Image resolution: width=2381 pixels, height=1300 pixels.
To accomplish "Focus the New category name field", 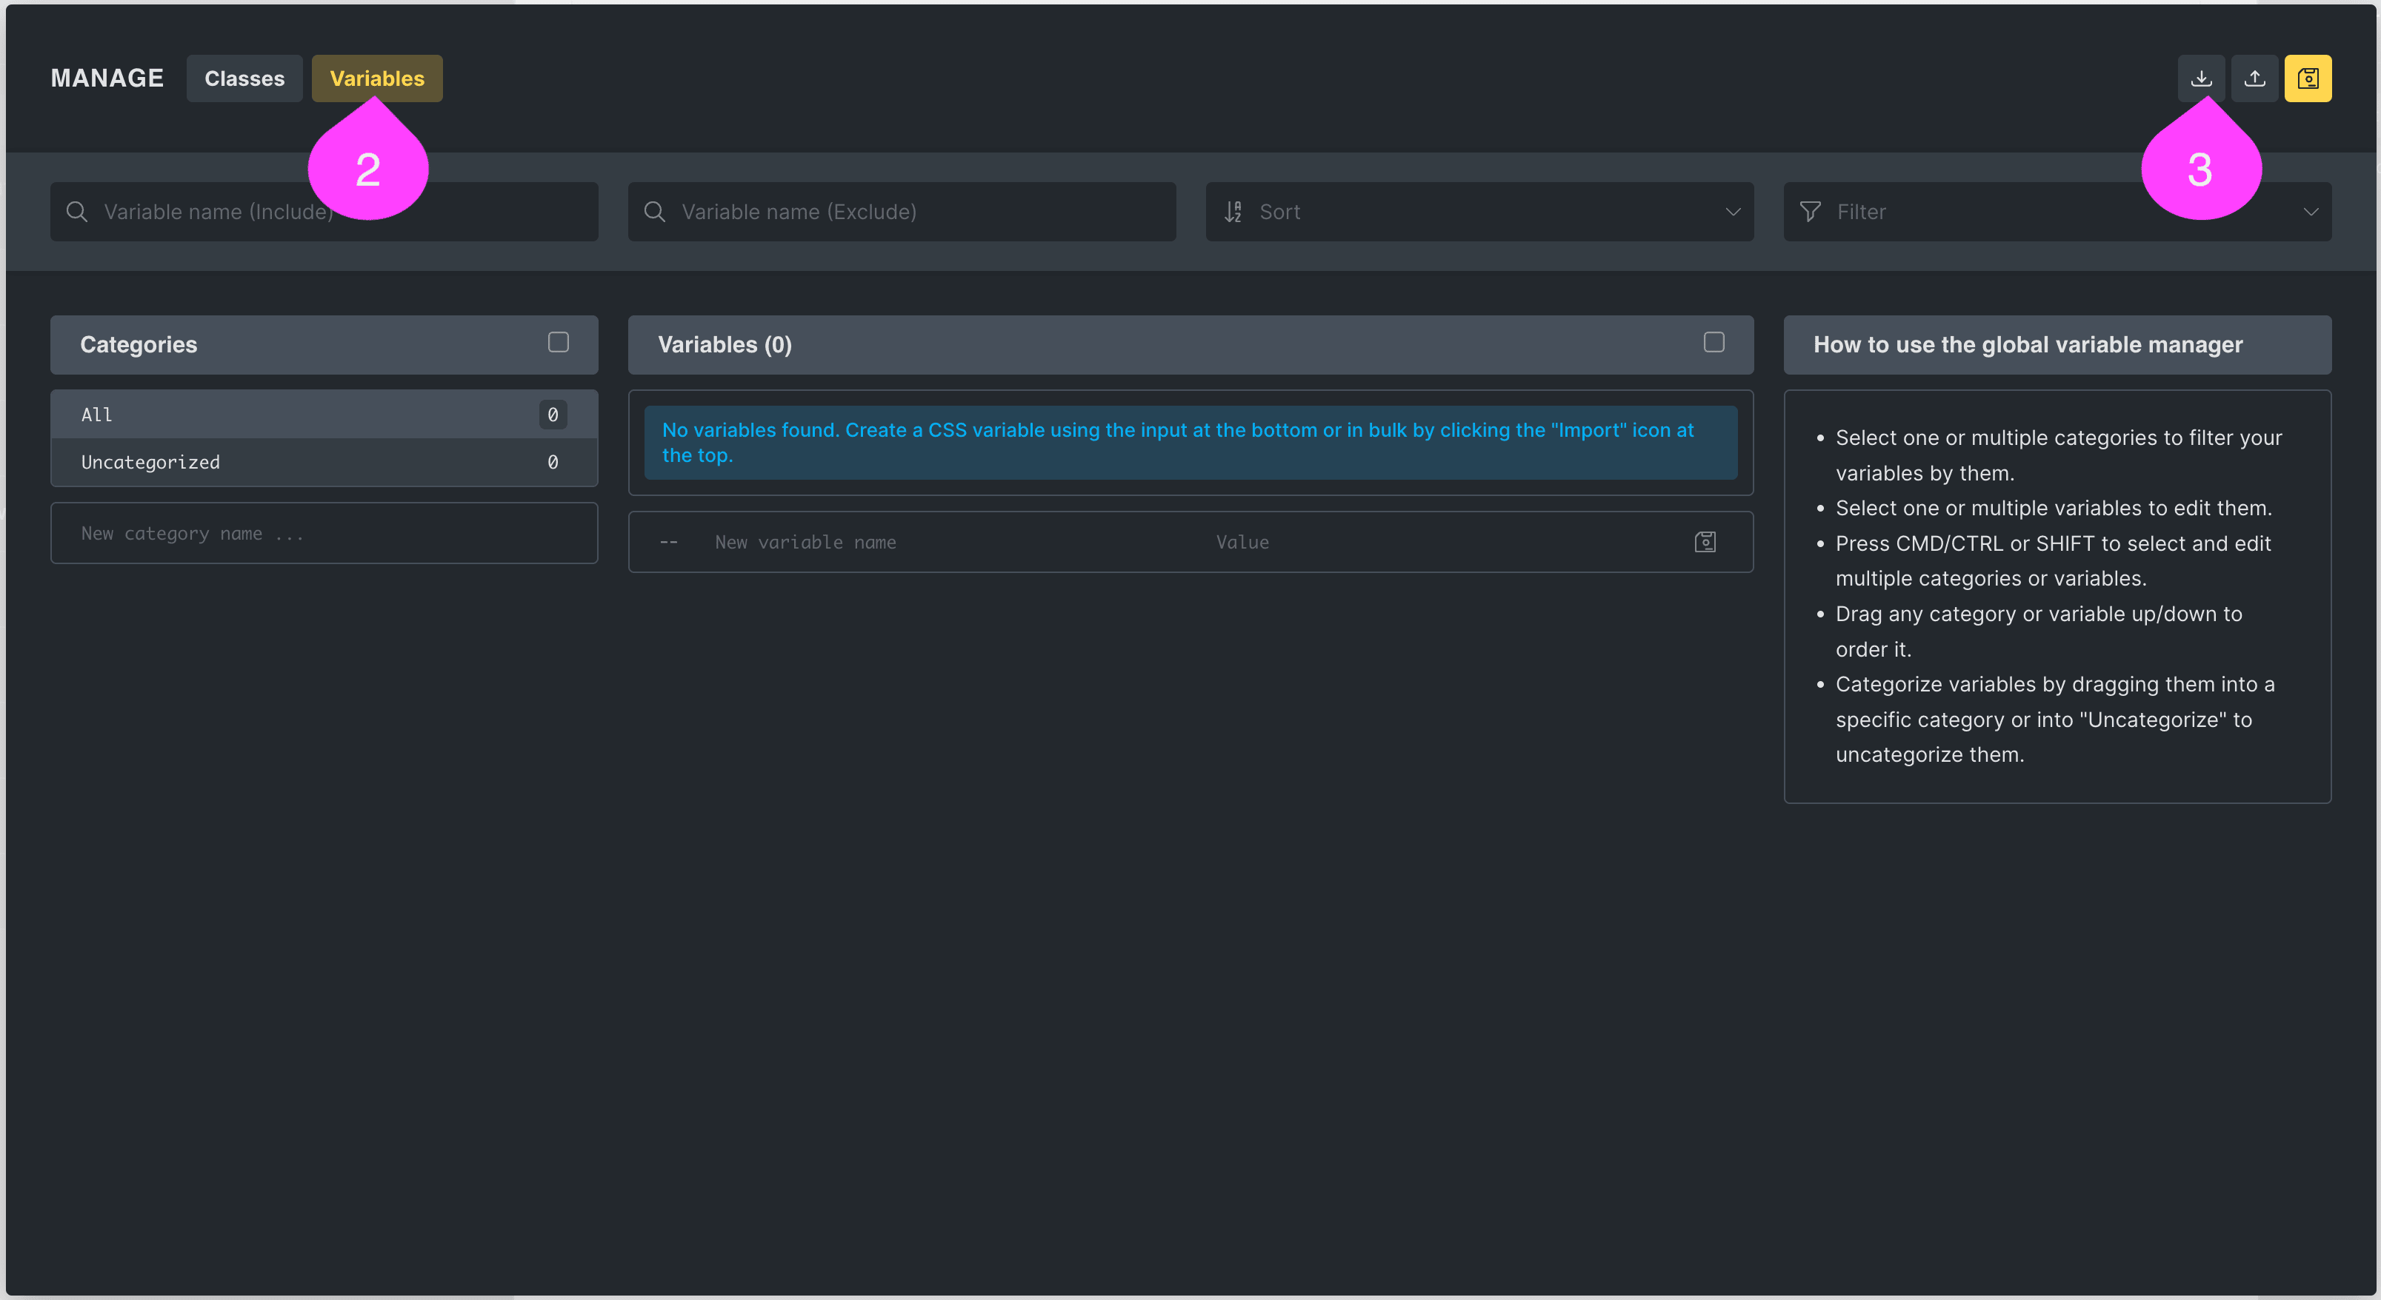I will 324,533.
